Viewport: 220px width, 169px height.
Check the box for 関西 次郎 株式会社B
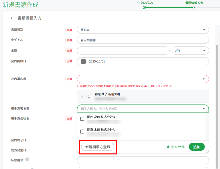pos(82,119)
